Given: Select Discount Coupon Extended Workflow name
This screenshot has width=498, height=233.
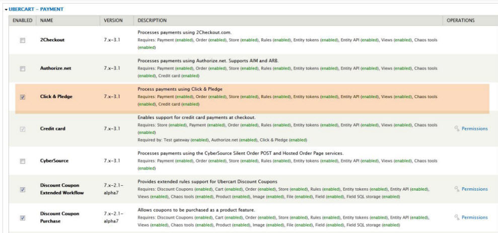Looking at the screenshot, I should [x=62, y=189].
